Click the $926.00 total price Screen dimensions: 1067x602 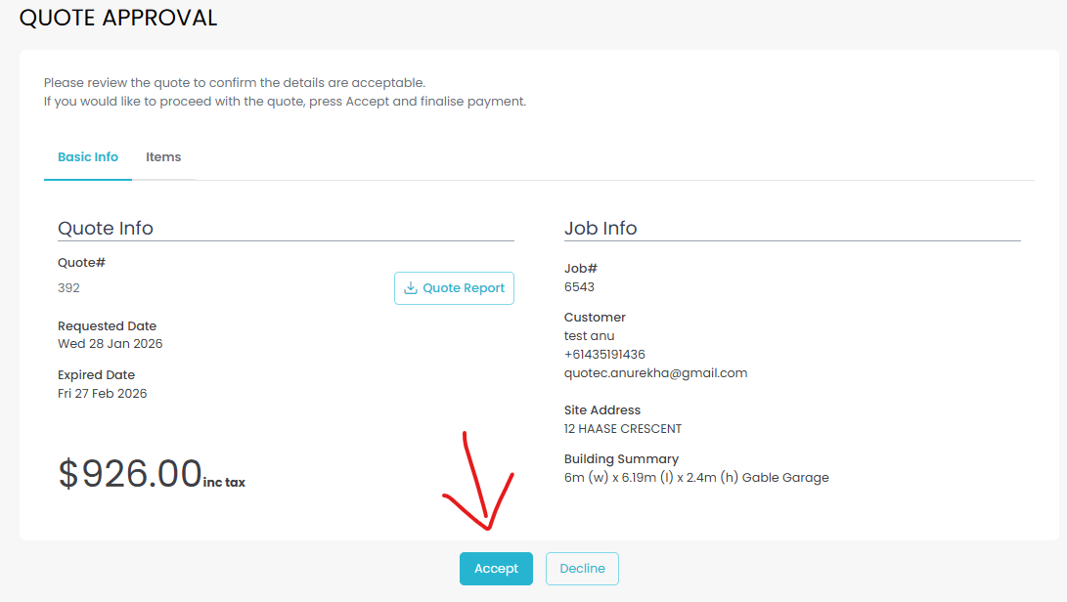(130, 473)
